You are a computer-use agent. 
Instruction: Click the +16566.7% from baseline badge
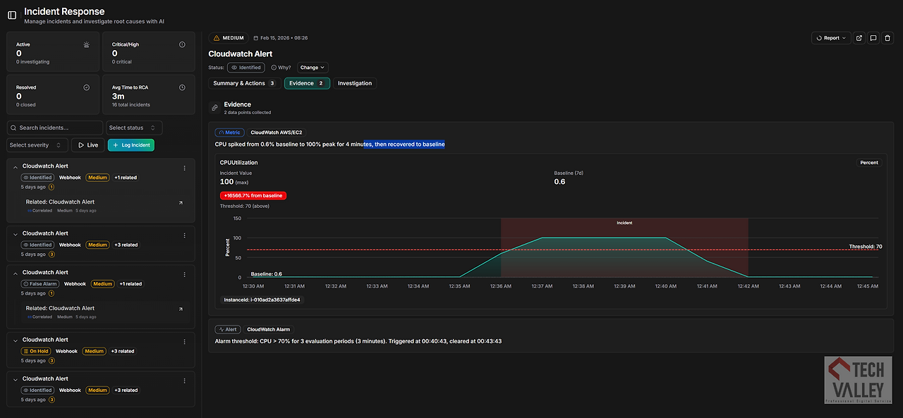(x=253, y=195)
